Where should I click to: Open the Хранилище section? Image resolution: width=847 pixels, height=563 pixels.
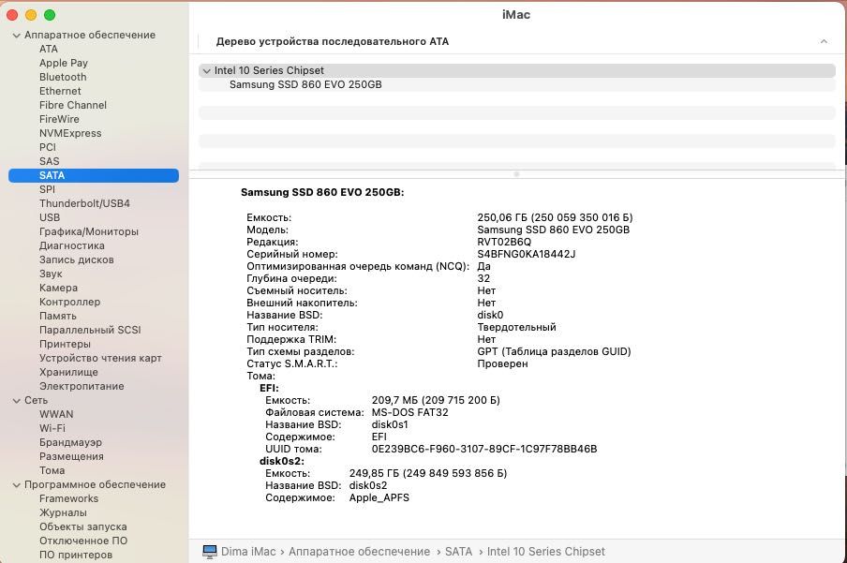[68, 372]
